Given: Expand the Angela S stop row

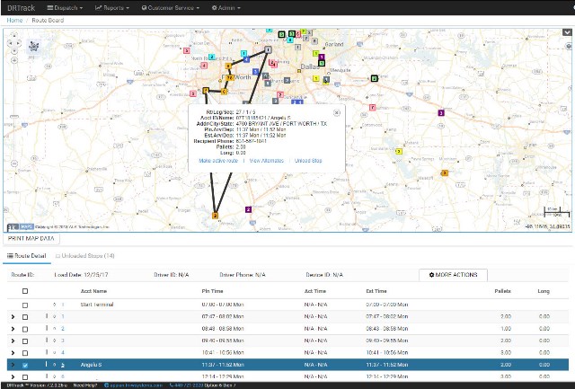Looking at the screenshot, I should pos(13,366).
